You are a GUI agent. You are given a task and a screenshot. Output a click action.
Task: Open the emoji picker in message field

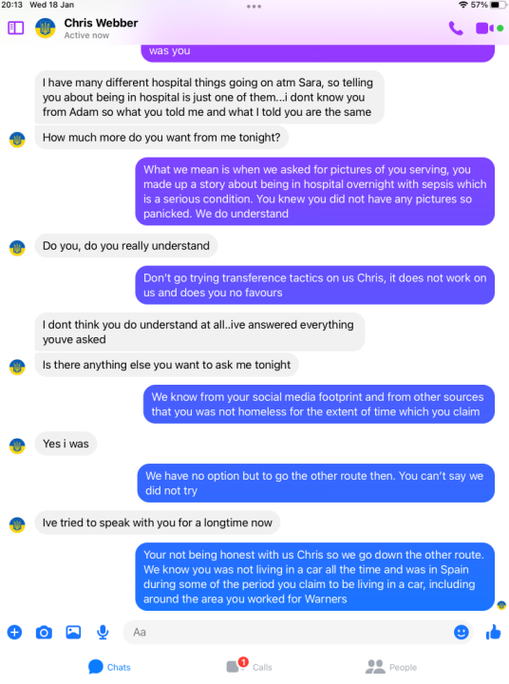[461, 632]
